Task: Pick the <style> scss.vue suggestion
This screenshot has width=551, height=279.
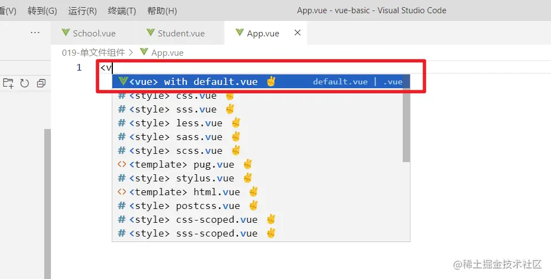Action: [258, 151]
